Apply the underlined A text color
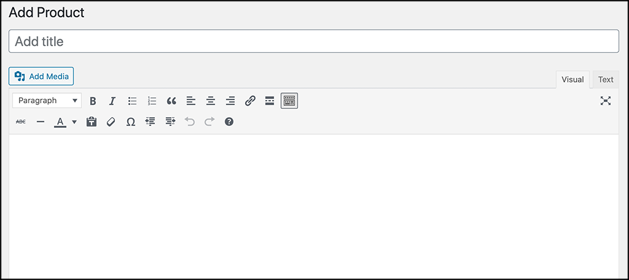Viewport: 629px width, 280px height. [x=60, y=122]
